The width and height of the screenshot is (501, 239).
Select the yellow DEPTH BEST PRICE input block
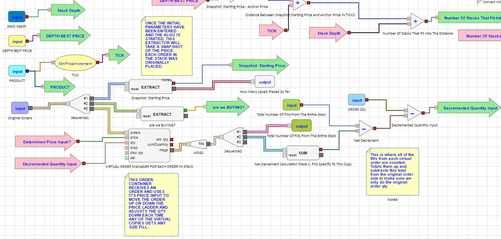(x=17, y=41)
